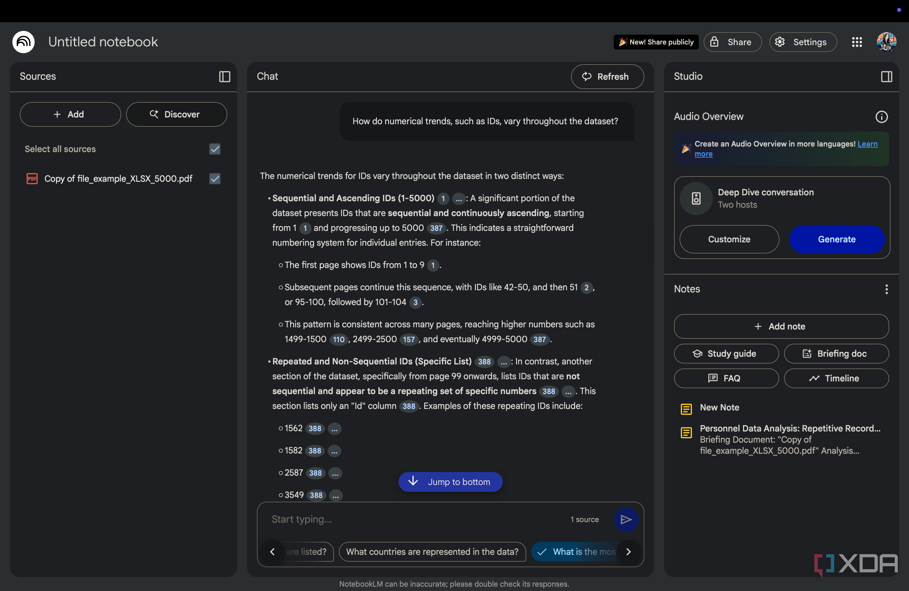Screen dimensions: 909x591
Task: Show previous suggested questions chevron
Action: (x=272, y=552)
